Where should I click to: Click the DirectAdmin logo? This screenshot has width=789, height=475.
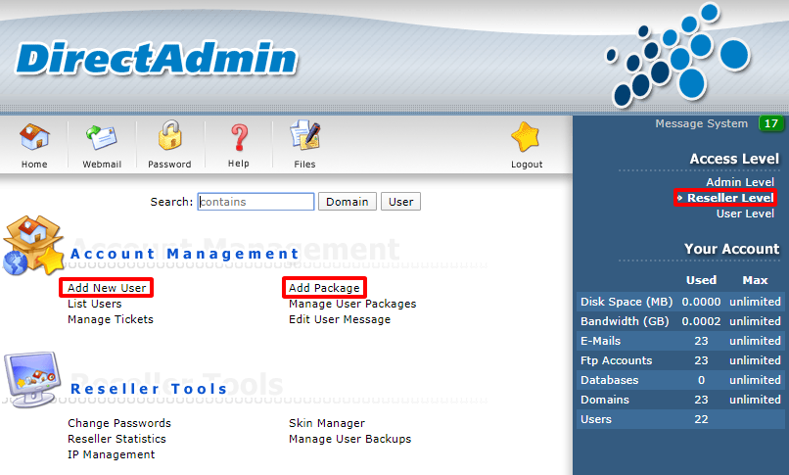157,59
